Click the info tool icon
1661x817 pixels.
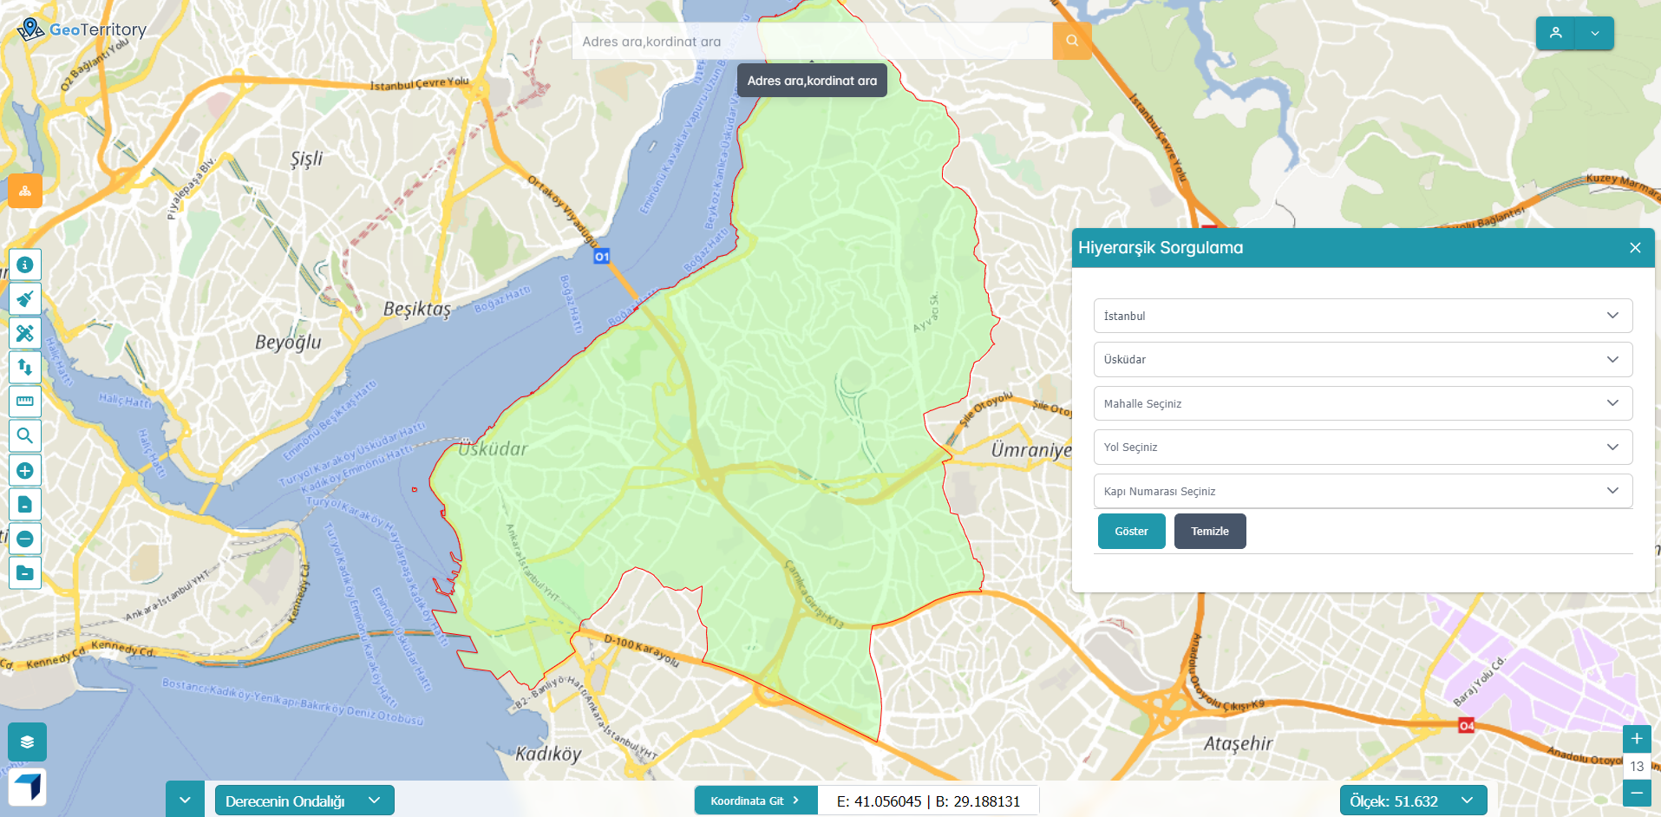(25, 265)
